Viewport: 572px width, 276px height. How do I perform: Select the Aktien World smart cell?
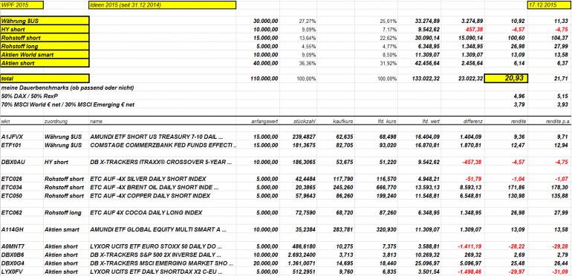pos(45,55)
